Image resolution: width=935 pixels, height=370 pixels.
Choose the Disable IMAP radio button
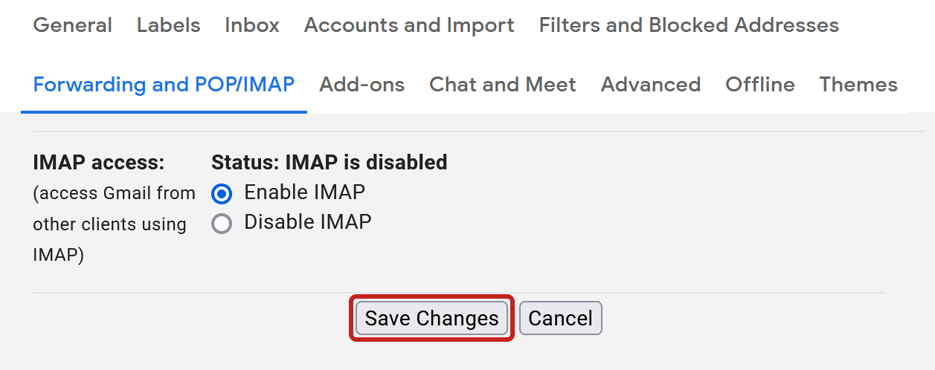[x=222, y=223]
